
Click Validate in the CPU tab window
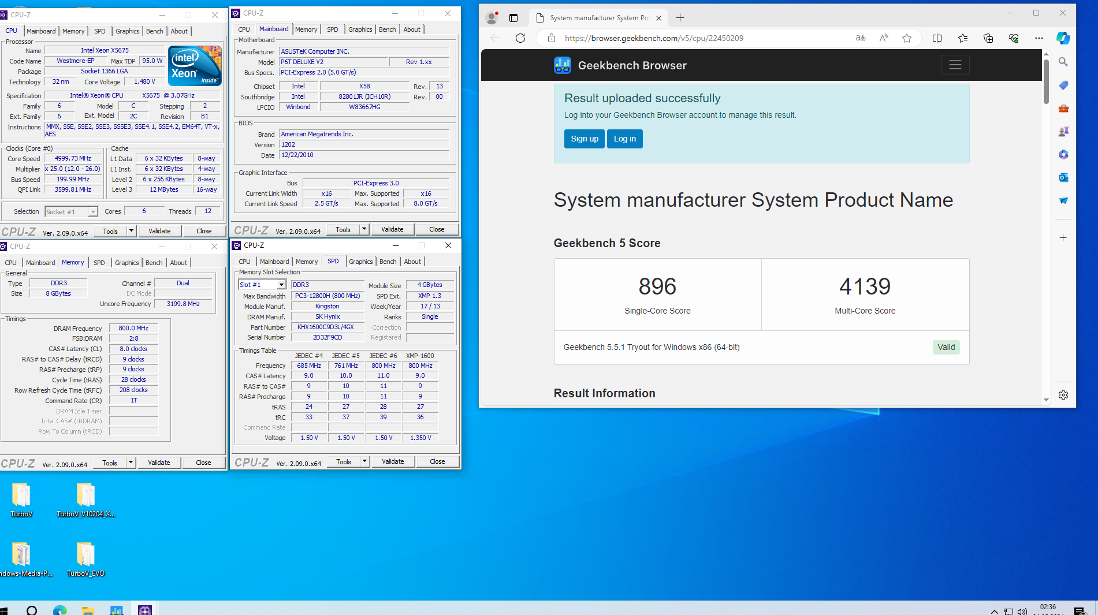[159, 231]
